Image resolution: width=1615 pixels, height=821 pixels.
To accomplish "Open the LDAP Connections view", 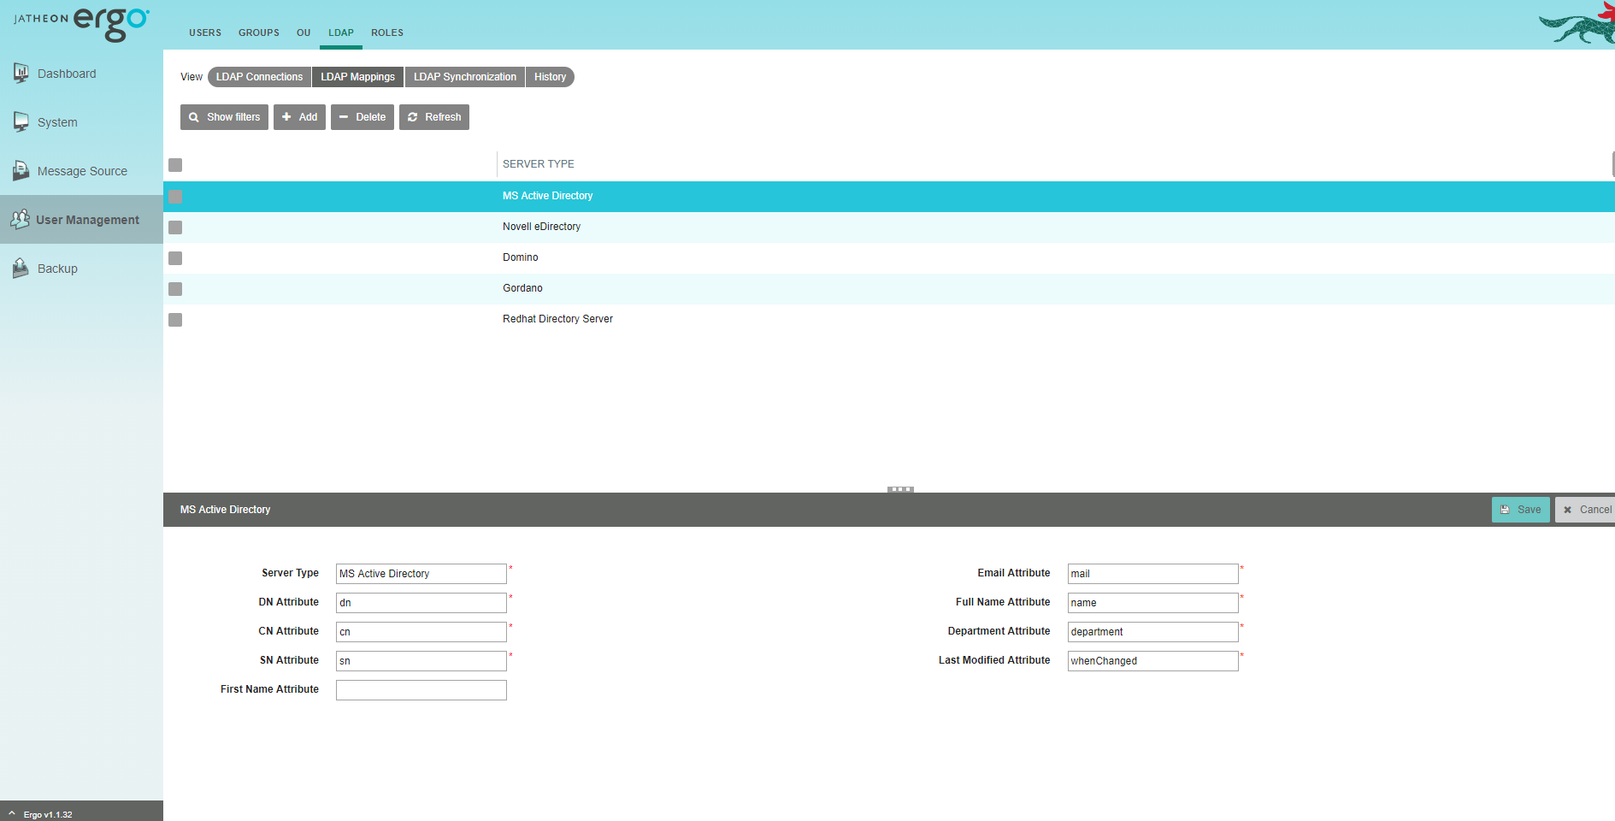I will point(259,77).
